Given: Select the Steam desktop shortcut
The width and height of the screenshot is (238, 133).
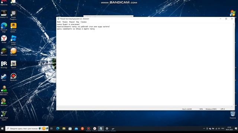Looking at the screenshot, I should tap(4, 77).
